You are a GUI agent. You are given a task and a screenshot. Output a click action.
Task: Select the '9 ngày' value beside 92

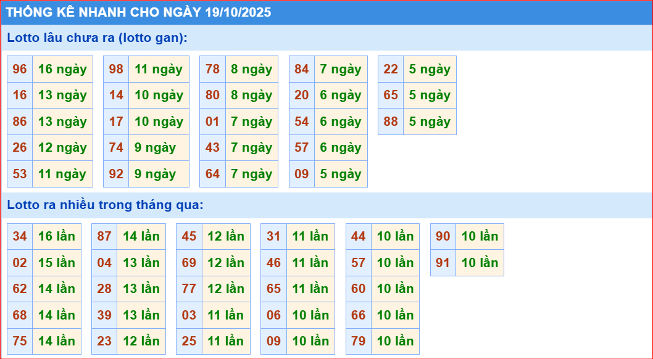point(159,174)
